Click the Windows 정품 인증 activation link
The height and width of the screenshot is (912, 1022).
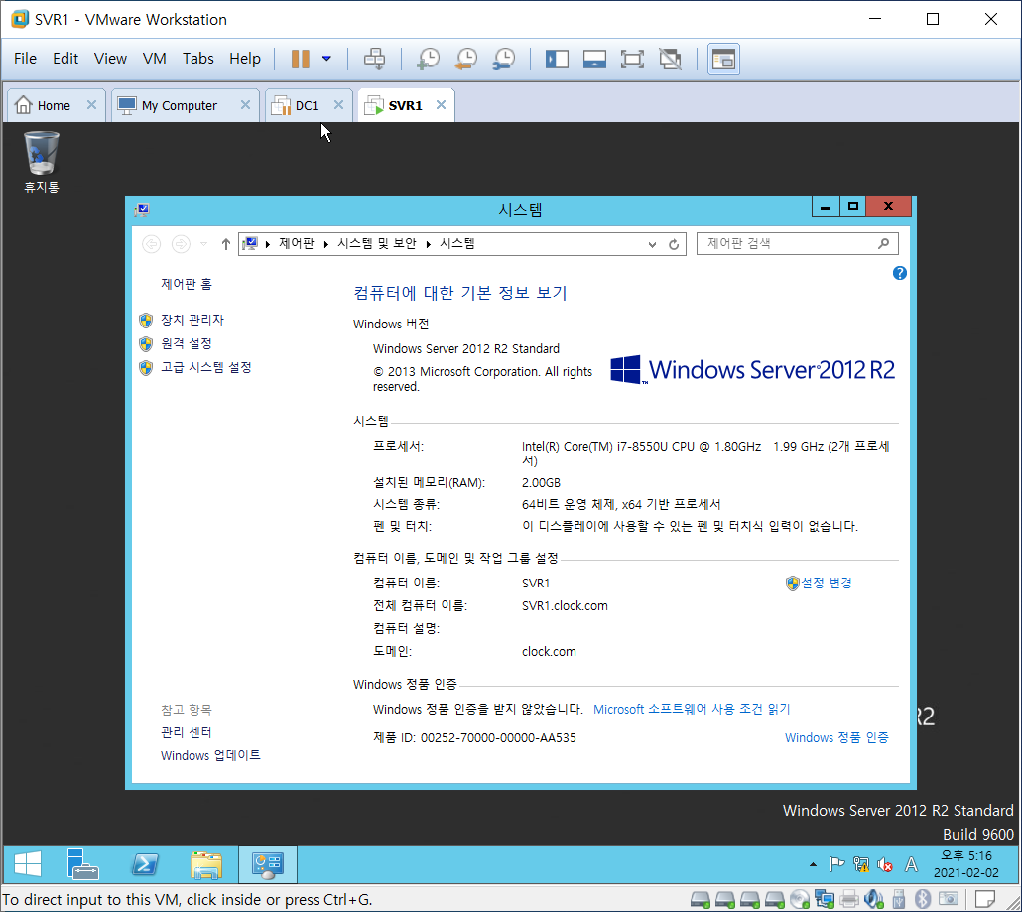836,738
